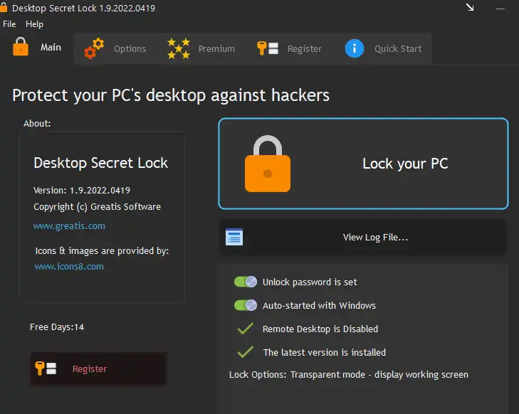Click the key icon beside bottom Register
Screen dimensions: 519x414
tap(45, 368)
